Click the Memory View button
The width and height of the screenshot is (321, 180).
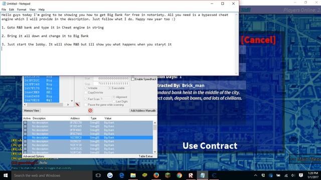pyautogui.click(x=32, y=110)
